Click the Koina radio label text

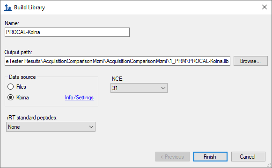22,98
